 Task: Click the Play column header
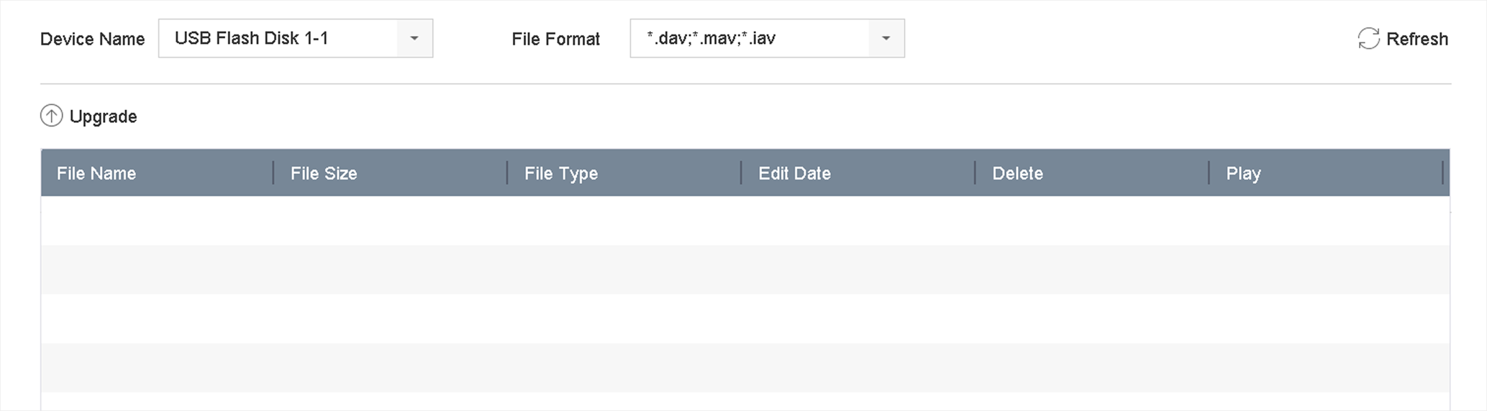point(1243,173)
